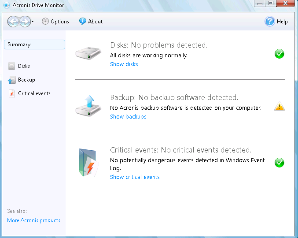This screenshot has width=298, height=238.
Task: Click the Forward navigation arrow
Action: 25,22
